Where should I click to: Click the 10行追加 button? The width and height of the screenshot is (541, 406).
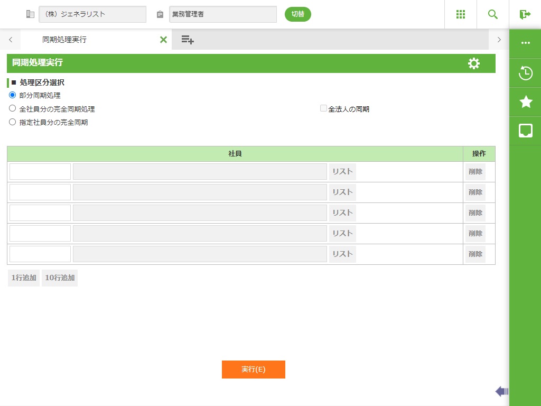click(x=60, y=278)
